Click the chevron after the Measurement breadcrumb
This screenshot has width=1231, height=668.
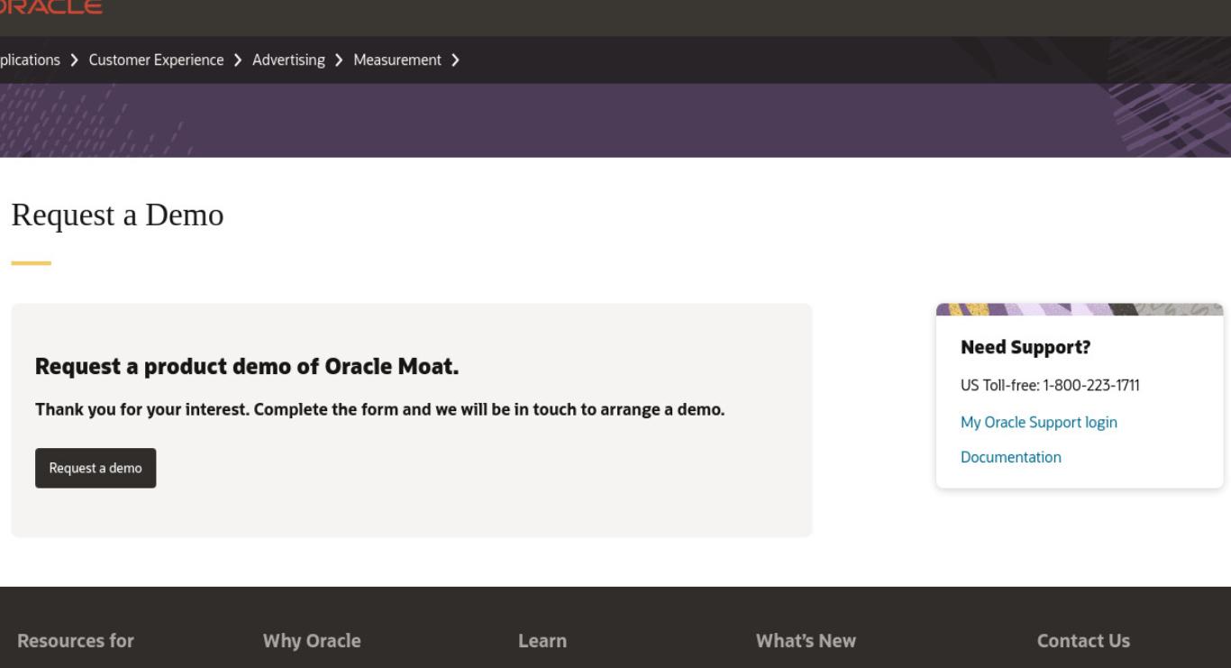(x=455, y=60)
